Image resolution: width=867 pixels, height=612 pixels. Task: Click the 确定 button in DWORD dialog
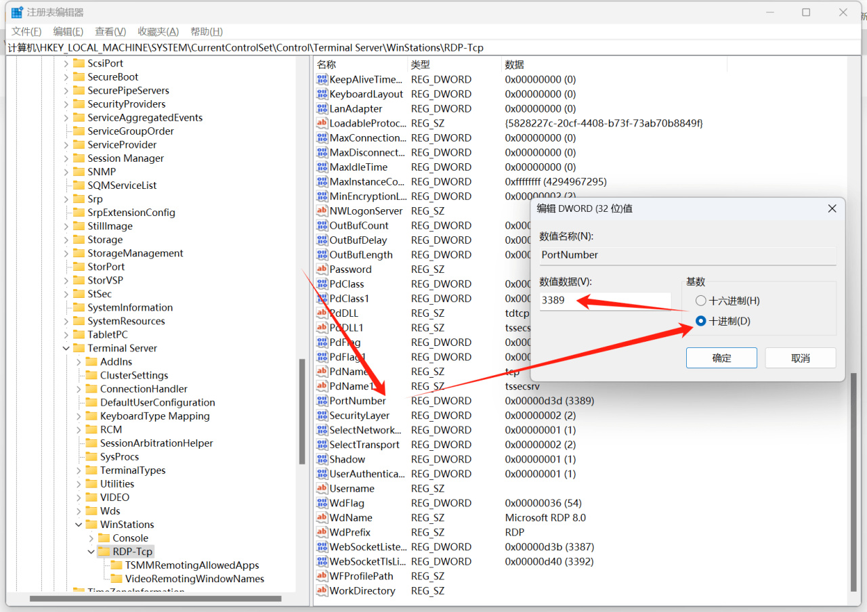(721, 358)
